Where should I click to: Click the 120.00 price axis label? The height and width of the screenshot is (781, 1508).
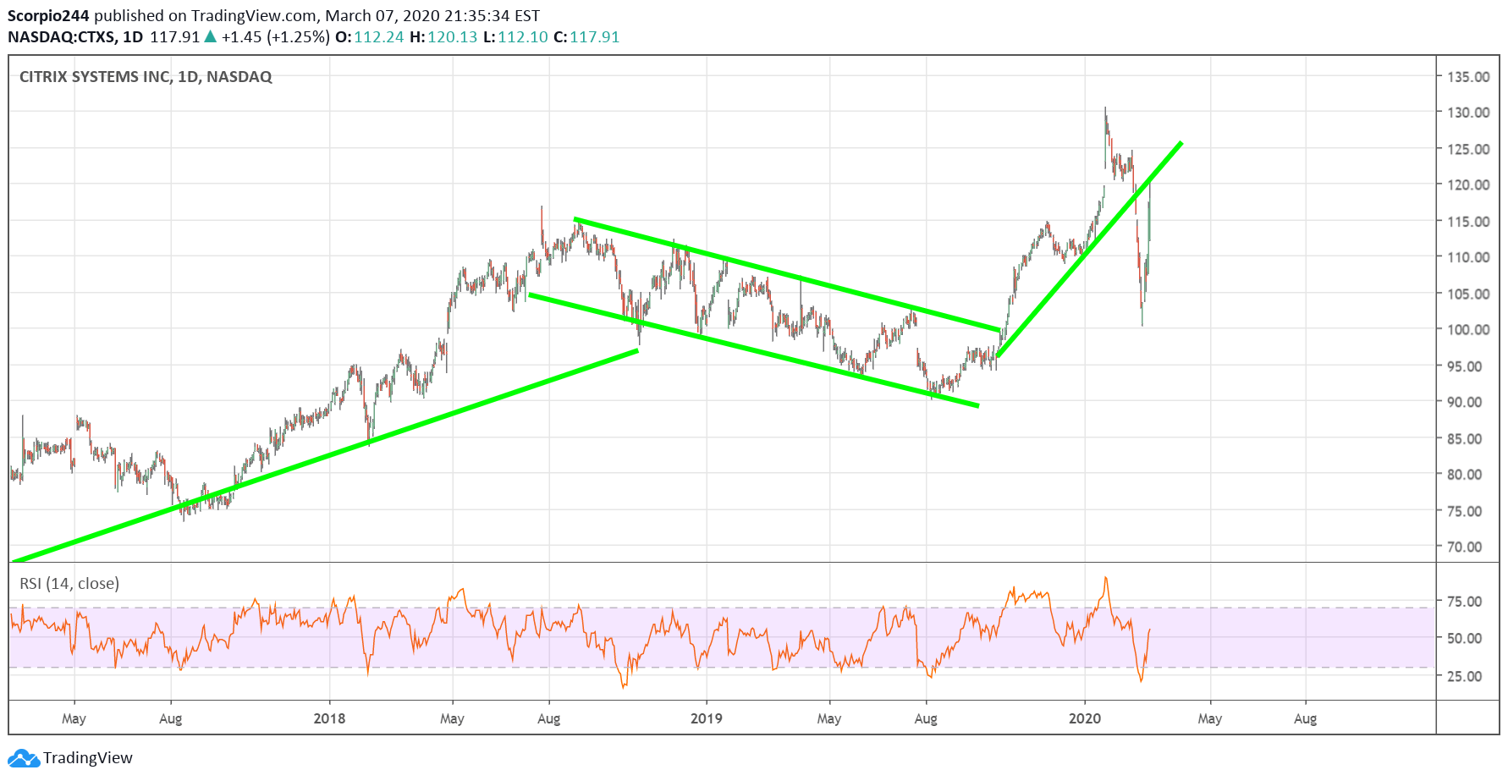coord(1468,185)
